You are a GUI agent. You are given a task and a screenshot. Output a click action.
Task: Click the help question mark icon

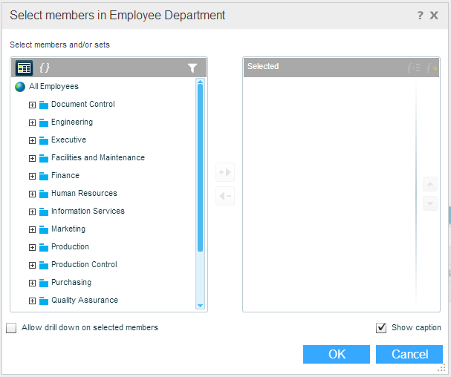[420, 15]
